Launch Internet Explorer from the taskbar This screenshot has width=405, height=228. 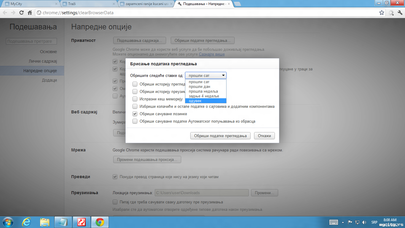click(x=27, y=222)
